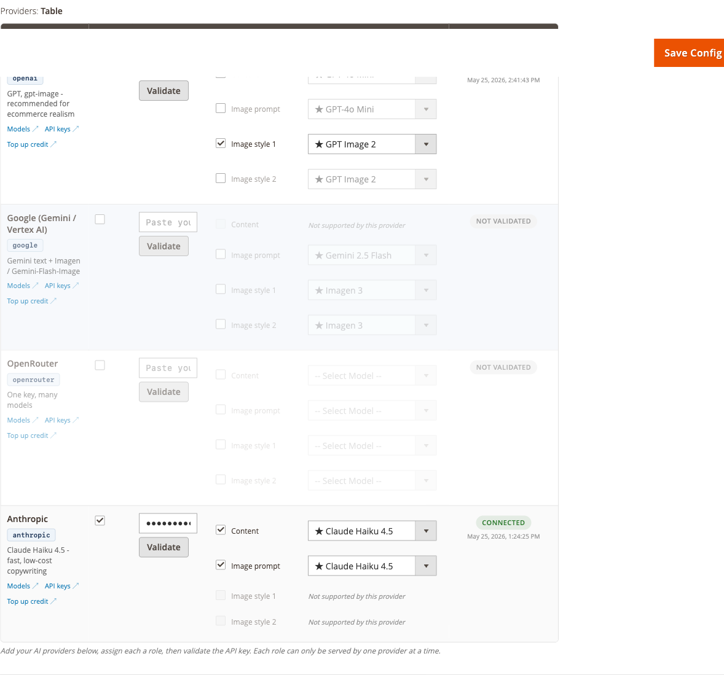Uncheck Anthropic Image prompt role
Viewport: 724px width, 675px height.
point(221,565)
